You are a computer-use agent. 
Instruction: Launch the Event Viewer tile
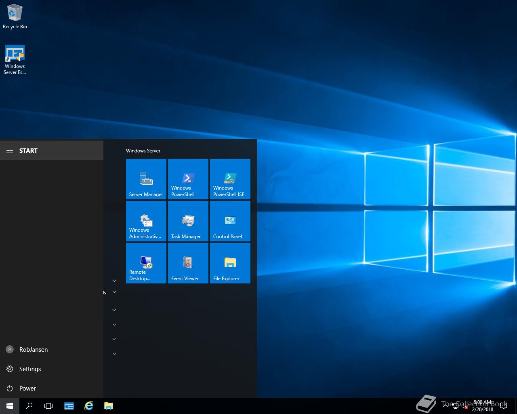pos(188,263)
